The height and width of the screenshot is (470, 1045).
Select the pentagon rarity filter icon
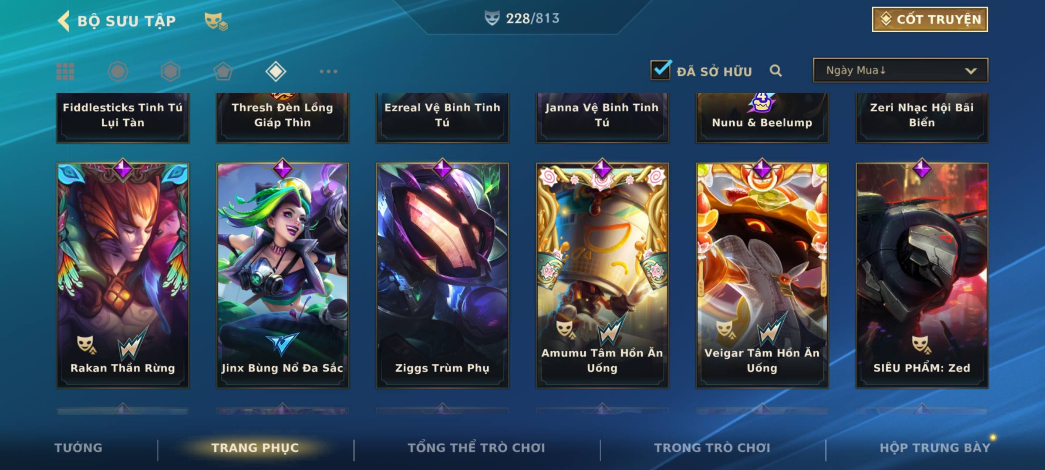point(223,71)
